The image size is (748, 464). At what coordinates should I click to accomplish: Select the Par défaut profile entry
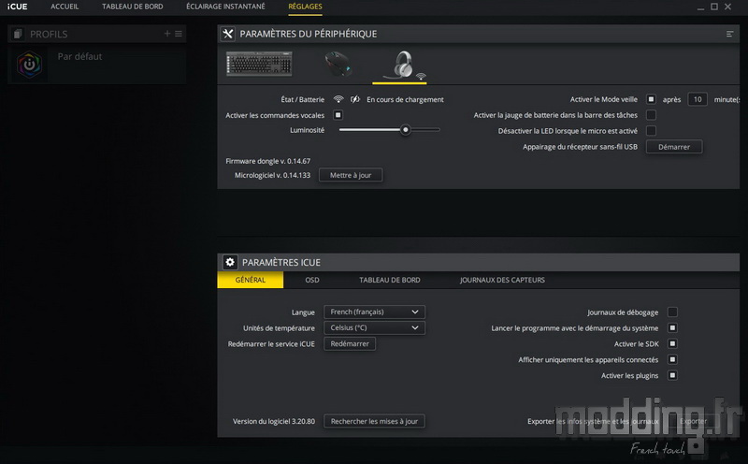coord(97,65)
